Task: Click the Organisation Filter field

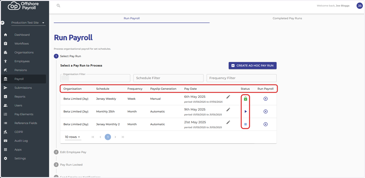Action: tap(95, 78)
